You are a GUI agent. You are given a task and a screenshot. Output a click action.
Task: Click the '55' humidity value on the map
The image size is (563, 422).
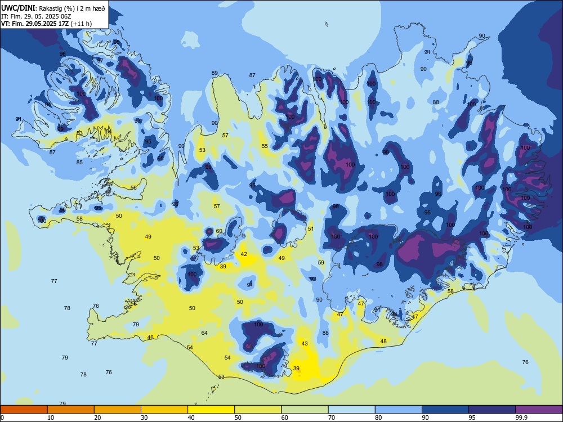[265, 146]
